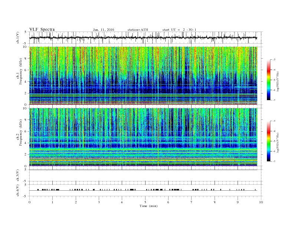
Task: Click the "9" time axis tick label
Action: click(x=238, y=202)
